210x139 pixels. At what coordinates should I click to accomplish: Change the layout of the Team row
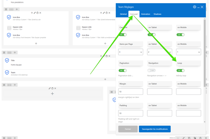coord(9,53)
